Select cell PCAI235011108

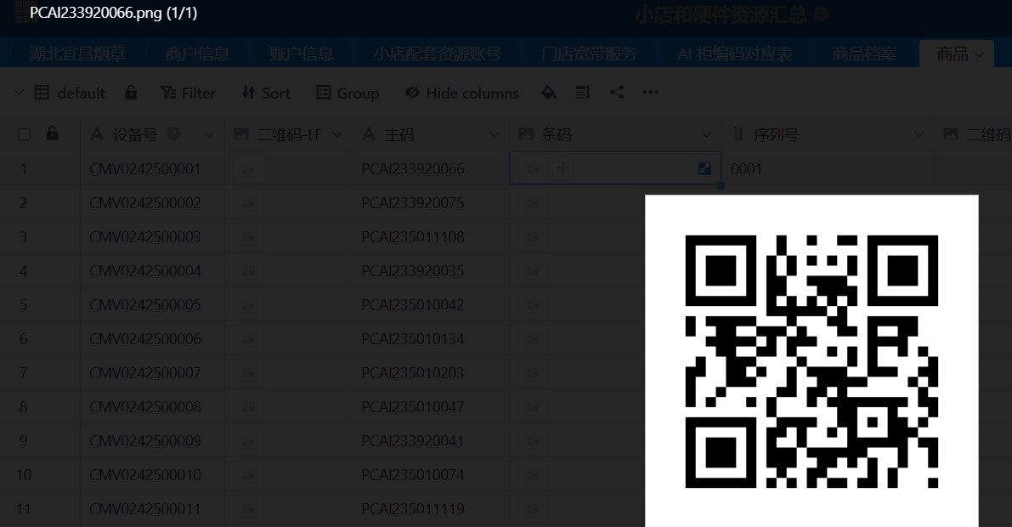[x=431, y=236]
